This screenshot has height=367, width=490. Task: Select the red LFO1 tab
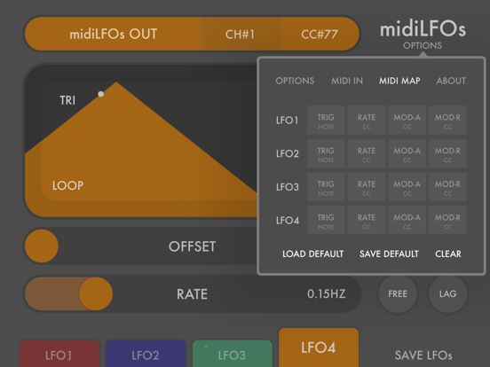[x=59, y=354]
